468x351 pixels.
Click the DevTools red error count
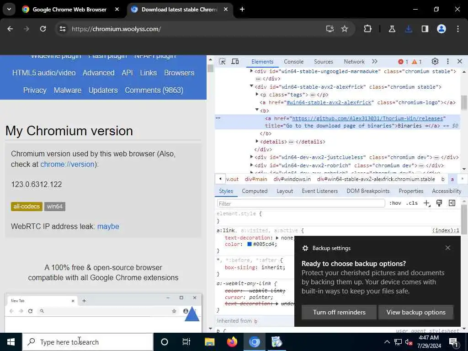point(403,62)
